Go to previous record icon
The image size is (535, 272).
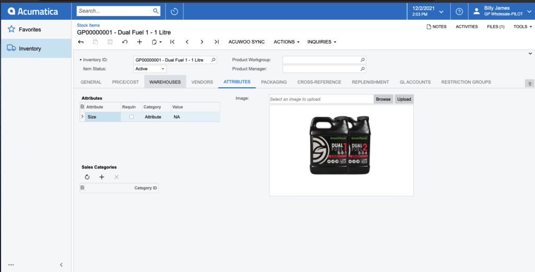point(187,42)
